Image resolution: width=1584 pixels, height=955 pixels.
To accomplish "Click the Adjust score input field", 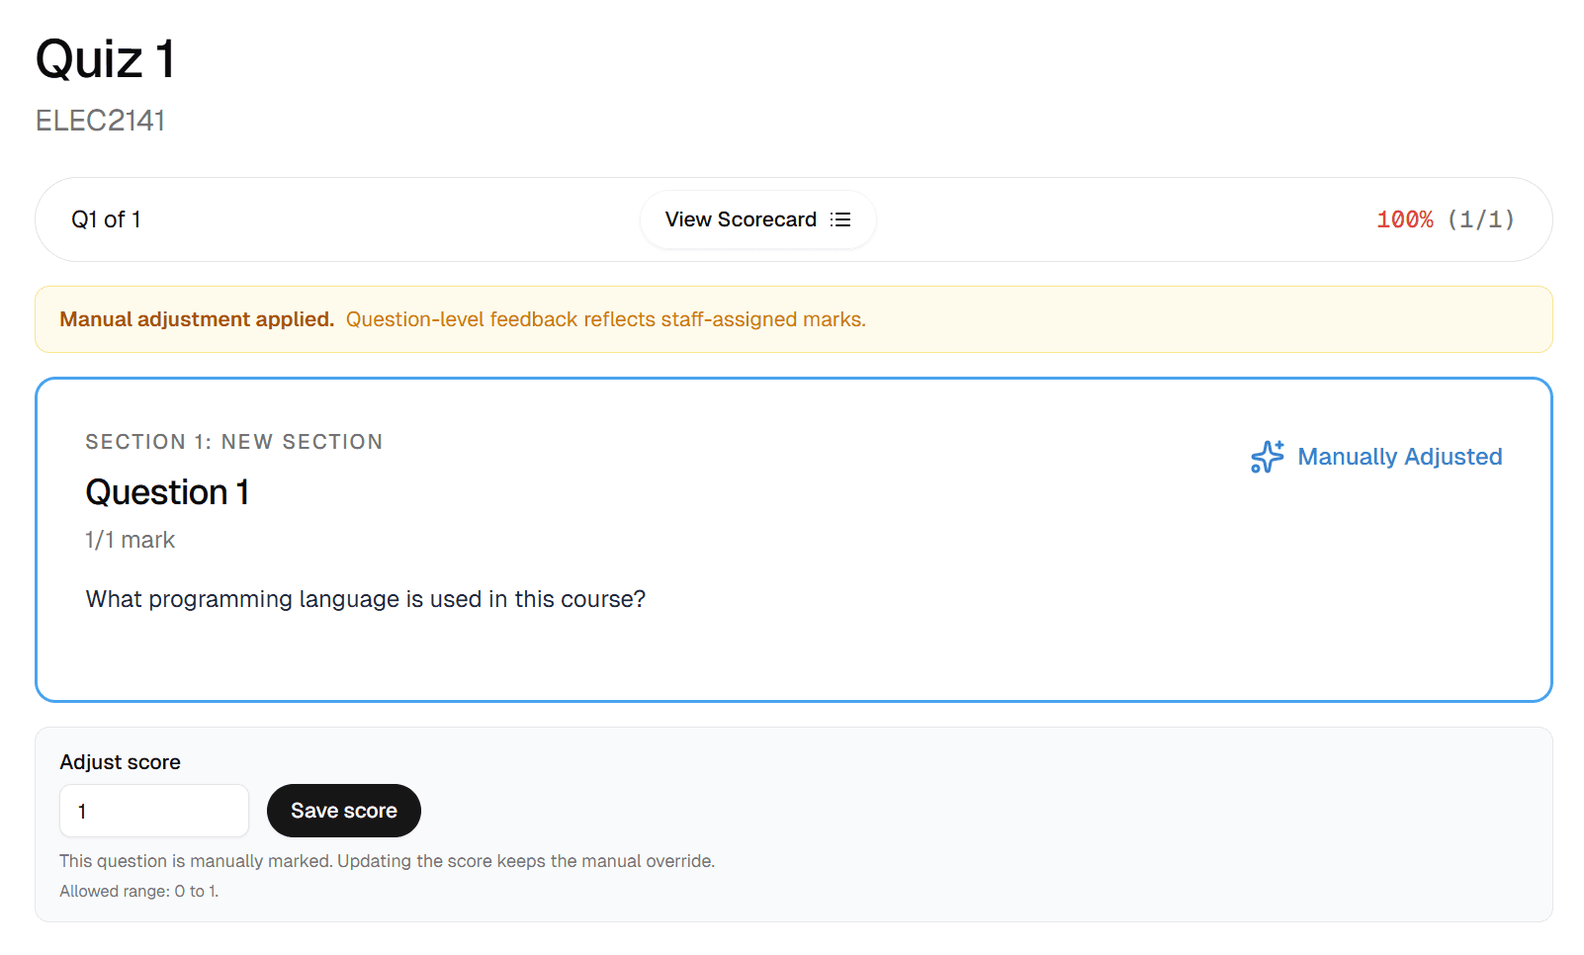I will pos(153,811).
